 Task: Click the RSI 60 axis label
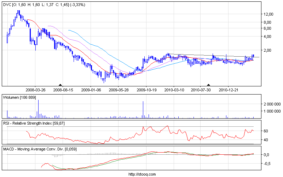(x=267, y=131)
